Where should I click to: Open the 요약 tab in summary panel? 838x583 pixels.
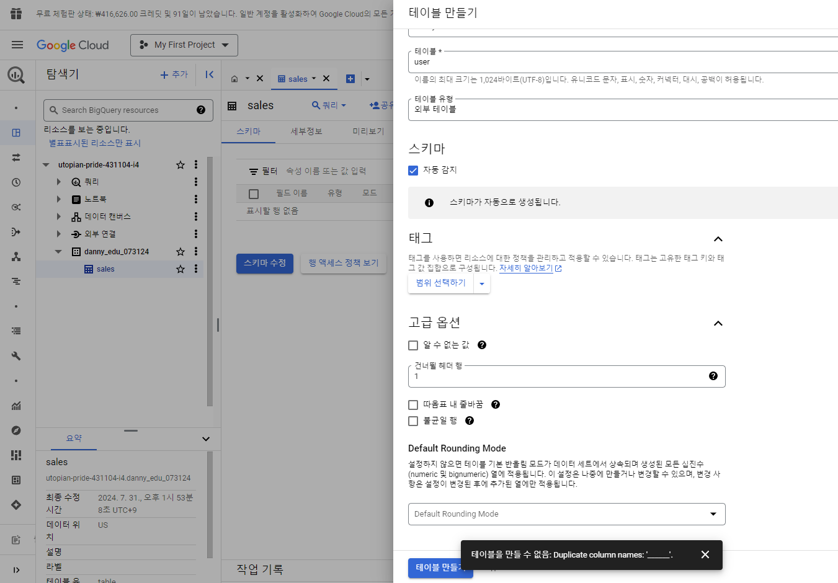pyautogui.click(x=74, y=438)
